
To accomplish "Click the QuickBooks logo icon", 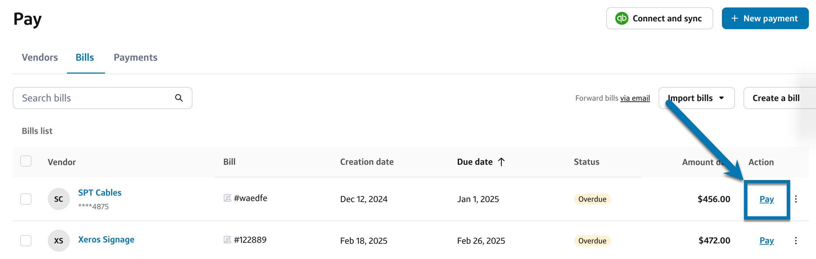I will coord(622,18).
